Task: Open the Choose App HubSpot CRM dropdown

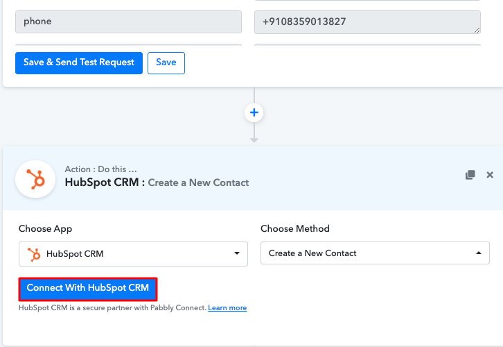Action: pyautogui.click(x=133, y=254)
